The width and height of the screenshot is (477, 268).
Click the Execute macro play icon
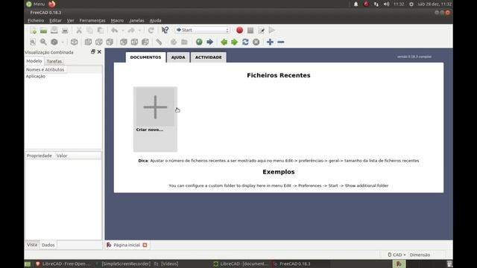point(271,30)
